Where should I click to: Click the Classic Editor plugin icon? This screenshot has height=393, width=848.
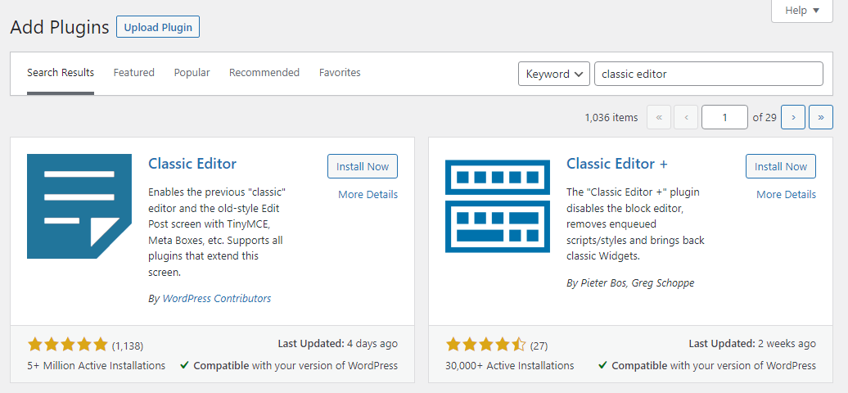pyautogui.click(x=79, y=206)
